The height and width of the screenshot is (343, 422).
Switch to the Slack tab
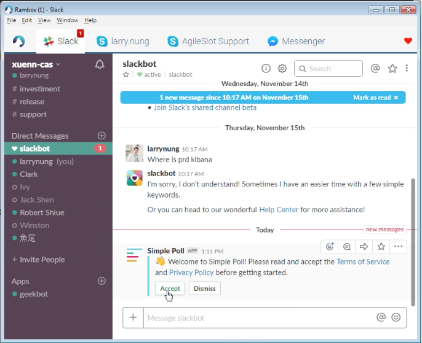[x=60, y=41]
